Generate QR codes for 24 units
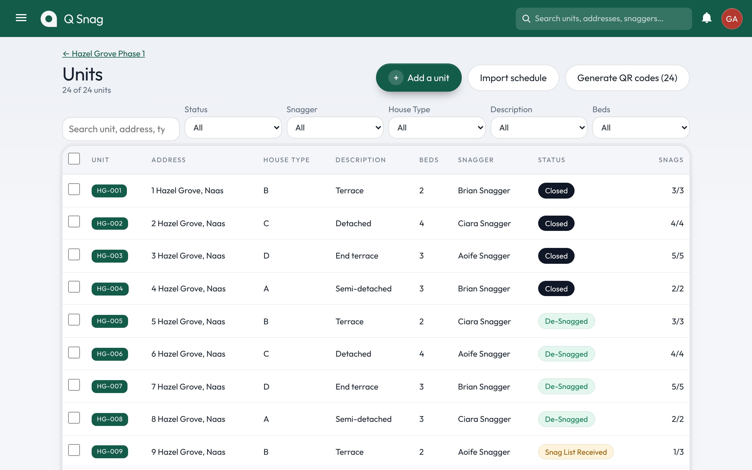 click(x=627, y=78)
